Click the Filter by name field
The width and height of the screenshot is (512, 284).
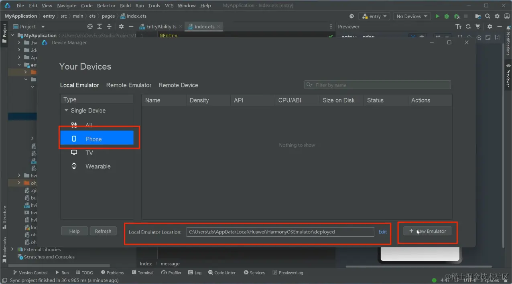[x=378, y=85]
